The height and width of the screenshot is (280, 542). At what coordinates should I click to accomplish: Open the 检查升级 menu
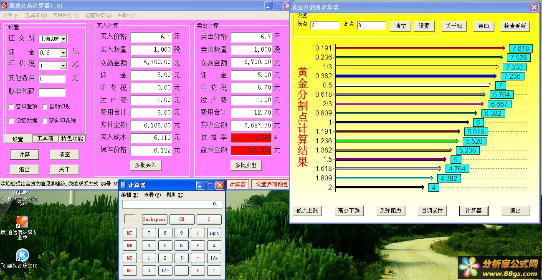tap(98, 15)
